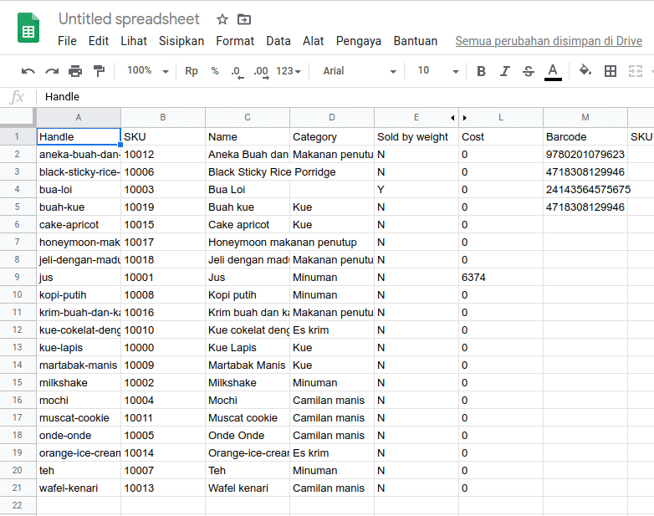Toggle bold formatting
654x516 pixels.
pyautogui.click(x=481, y=71)
